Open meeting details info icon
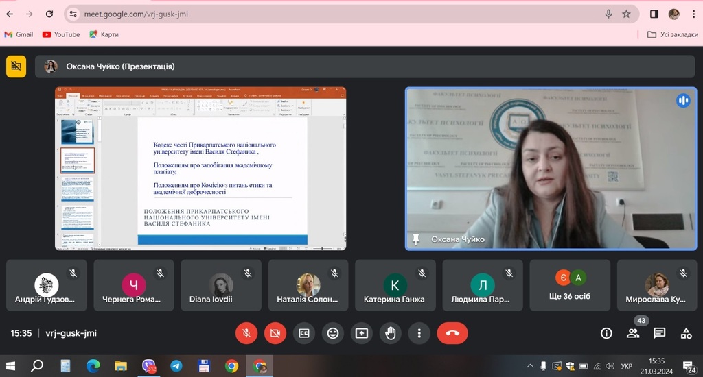The width and height of the screenshot is (703, 377). (x=606, y=333)
